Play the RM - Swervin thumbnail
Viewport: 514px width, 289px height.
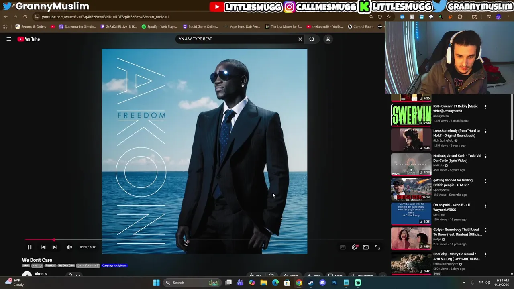411,115
